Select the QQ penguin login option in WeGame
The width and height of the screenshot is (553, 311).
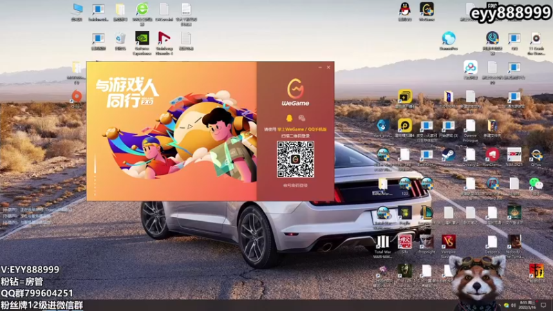(x=289, y=118)
